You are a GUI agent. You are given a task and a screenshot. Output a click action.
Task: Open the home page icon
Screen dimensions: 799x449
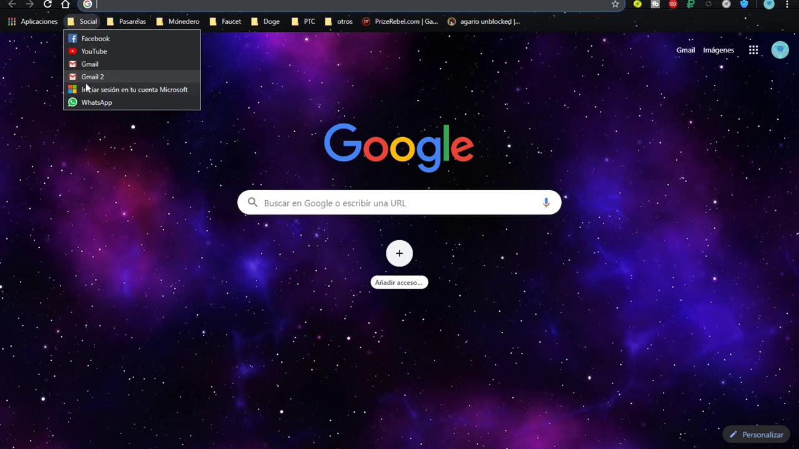(66, 4)
